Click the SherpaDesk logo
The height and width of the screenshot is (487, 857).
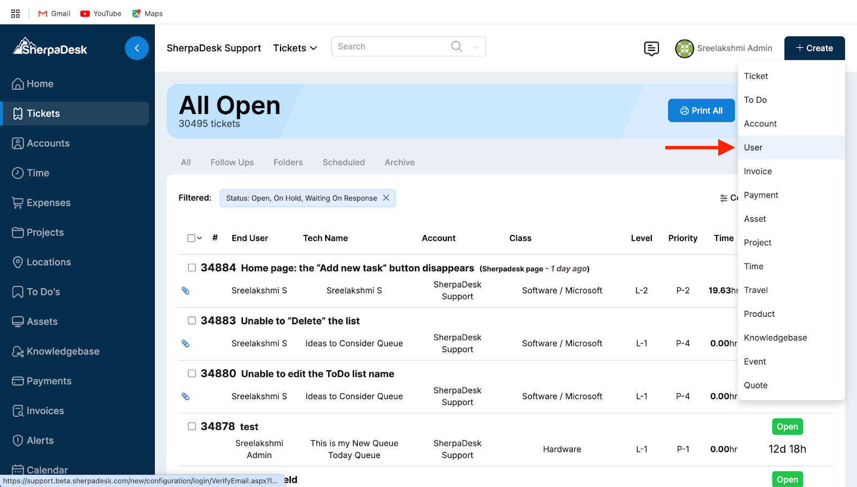[50, 48]
